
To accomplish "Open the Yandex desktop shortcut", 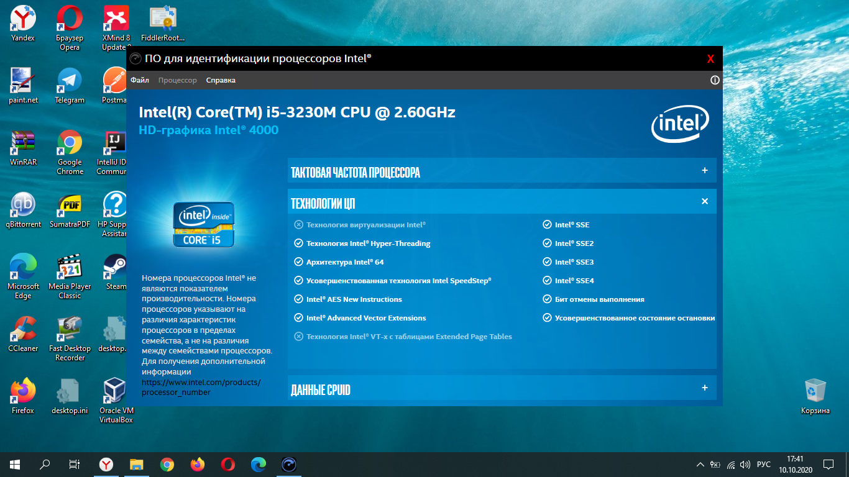I will (23, 24).
